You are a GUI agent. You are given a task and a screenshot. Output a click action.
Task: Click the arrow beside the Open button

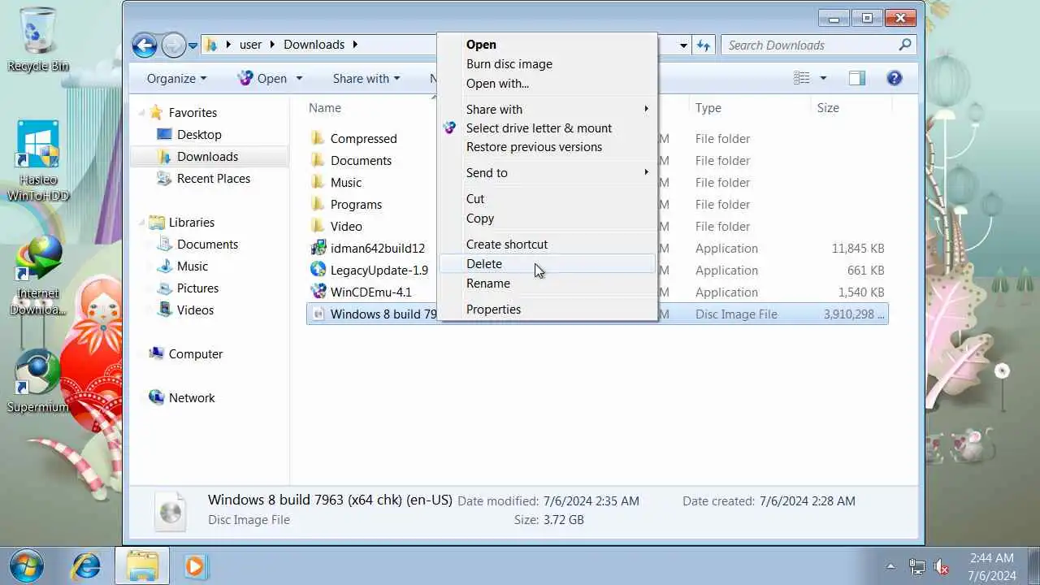pos(299,79)
